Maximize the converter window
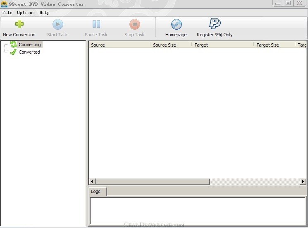Screen dimensions: 308x228 click(288, 3)
